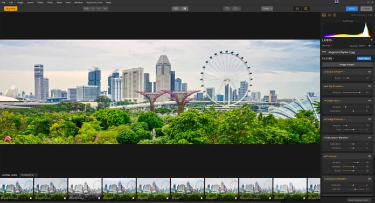Select the black-and-white look thumbnail
The image size is (375, 203).
[x=85, y=189]
